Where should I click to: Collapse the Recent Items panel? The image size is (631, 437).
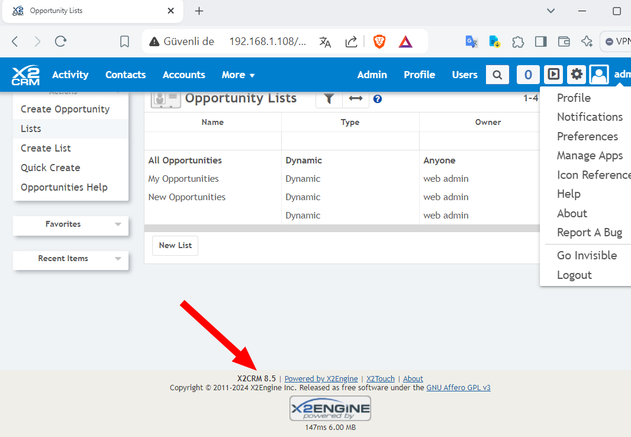[118, 259]
